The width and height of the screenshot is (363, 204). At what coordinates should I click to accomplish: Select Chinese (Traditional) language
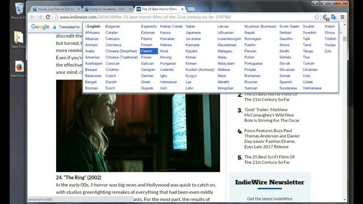coord(121,57)
